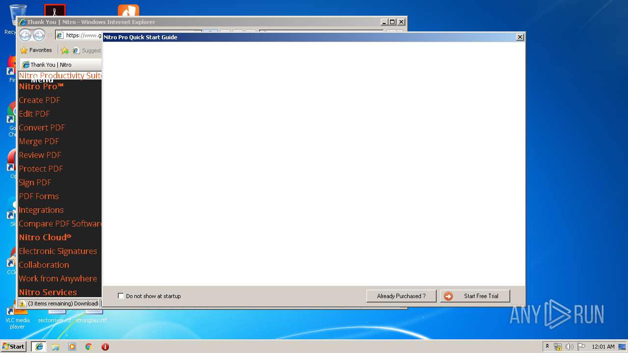Click the volume speaker tray icon

[570, 347]
